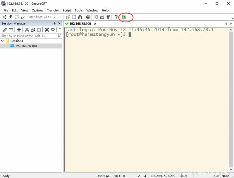
Task: Click the terminal prompt line
Action: (x=99, y=34)
